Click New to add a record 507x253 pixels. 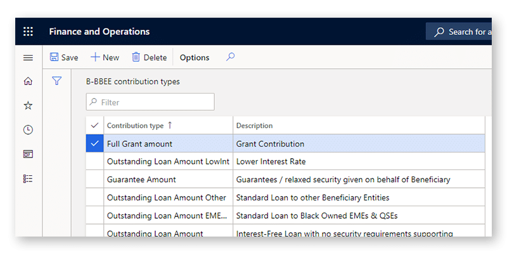(x=105, y=58)
